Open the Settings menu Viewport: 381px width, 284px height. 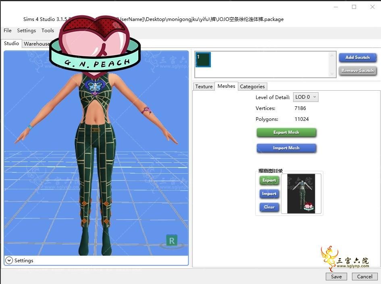[x=27, y=30]
